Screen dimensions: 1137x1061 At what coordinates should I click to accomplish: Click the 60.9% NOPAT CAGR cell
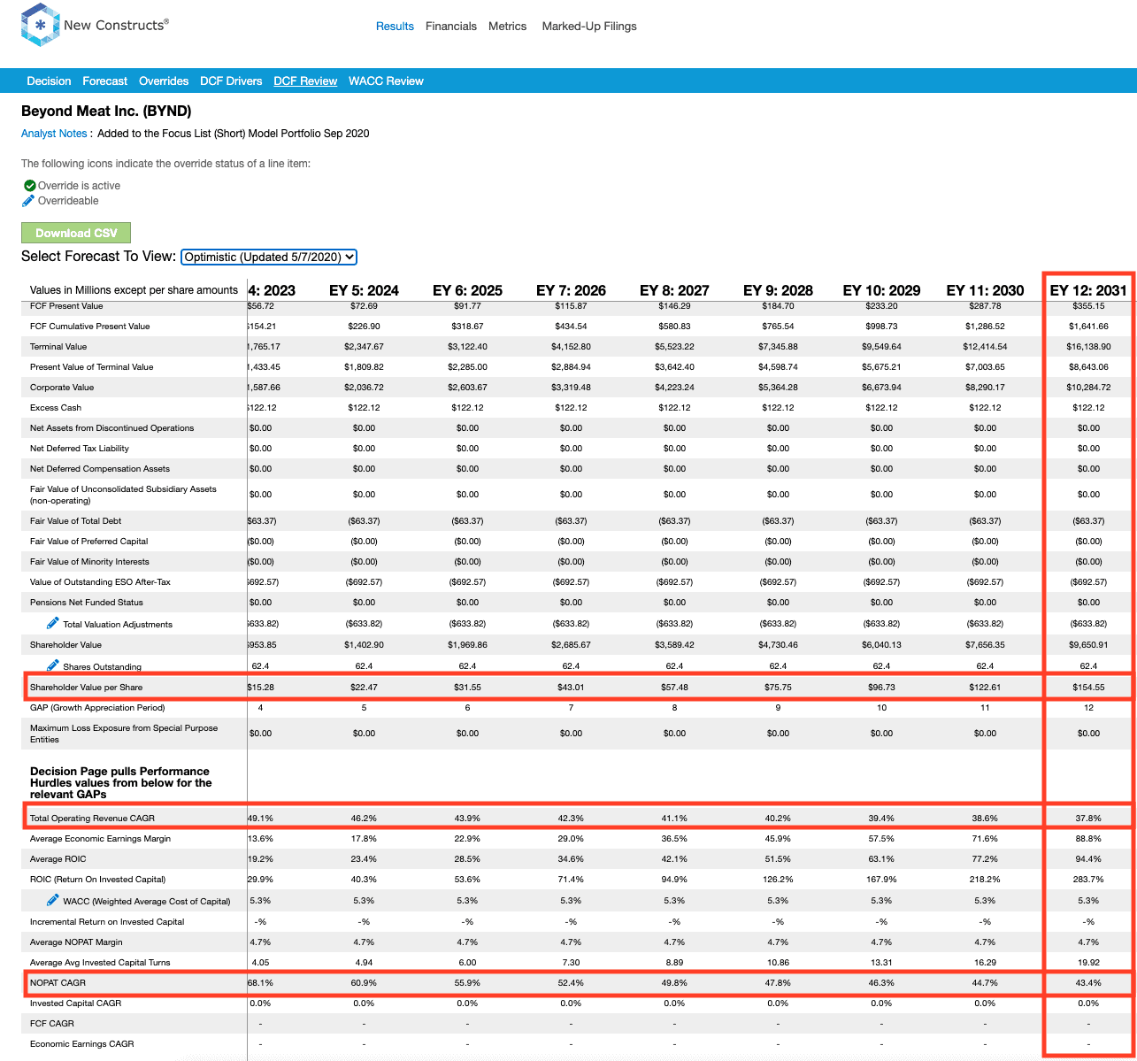[364, 982]
